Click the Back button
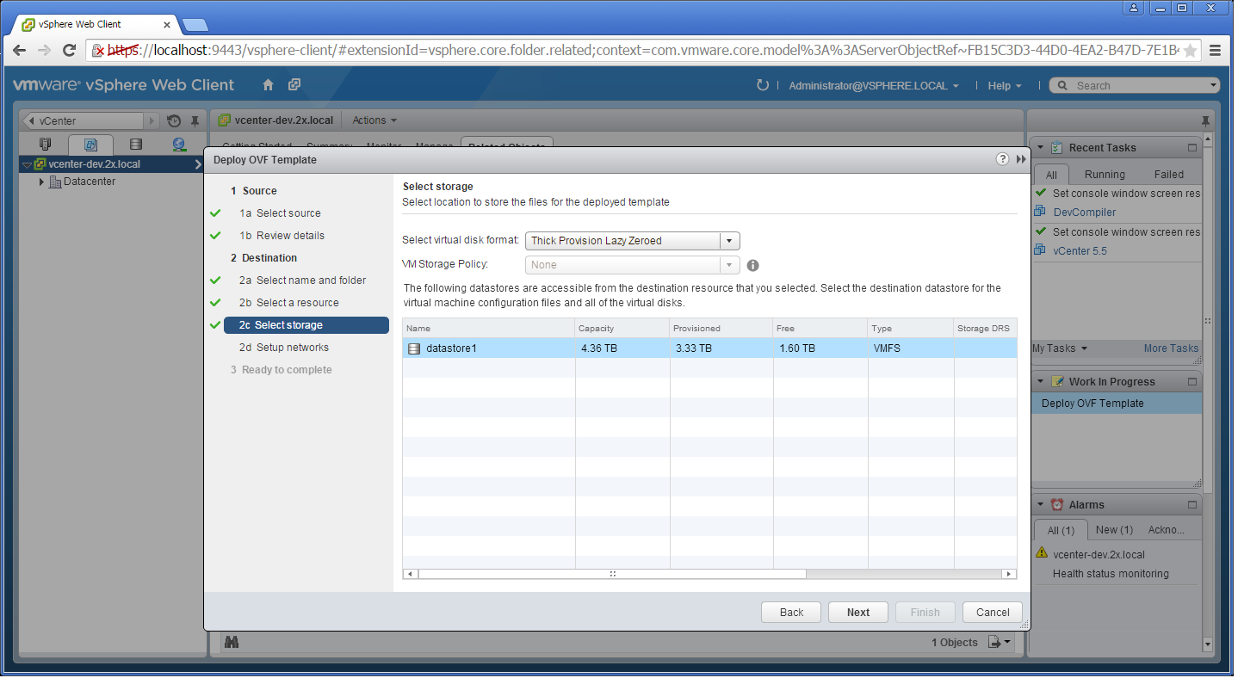Viewport: 1238px width, 678px height. [x=791, y=613]
